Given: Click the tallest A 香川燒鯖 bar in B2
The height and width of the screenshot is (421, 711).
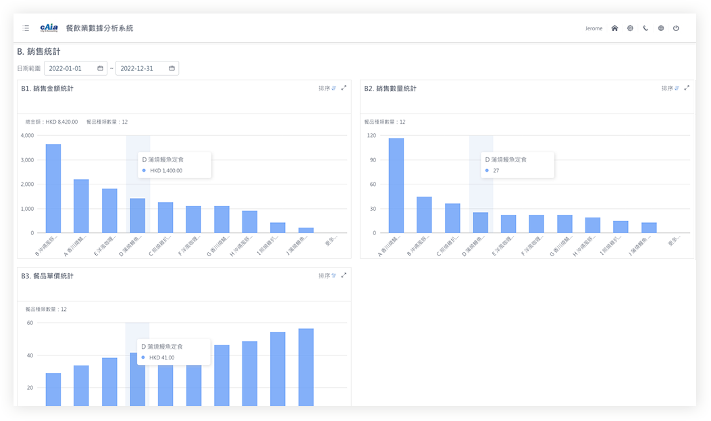Looking at the screenshot, I should [396, 186].
